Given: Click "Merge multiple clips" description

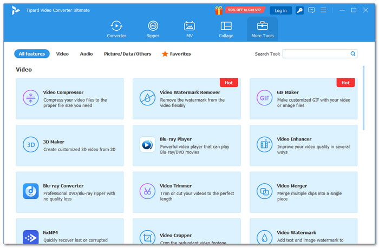Looking at the screenshot, I should pos(309,196).
